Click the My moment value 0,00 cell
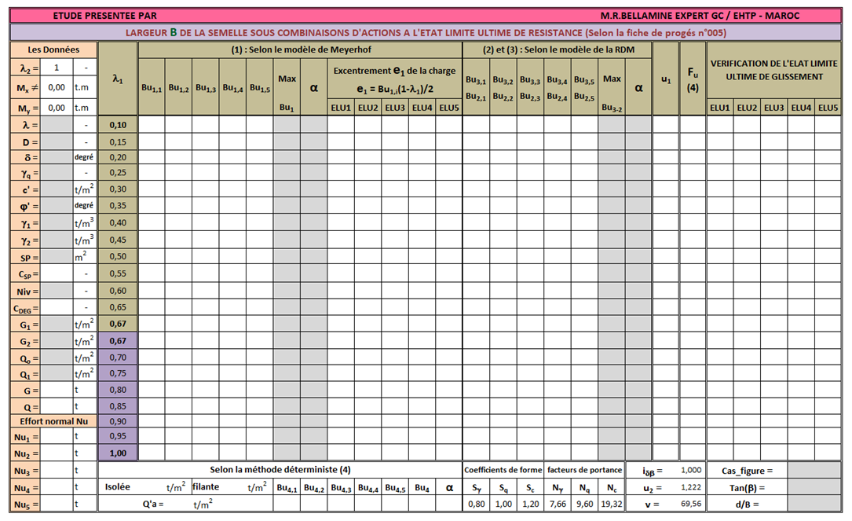This screenshot has height=521, width=852. click(x=57, y=108)
